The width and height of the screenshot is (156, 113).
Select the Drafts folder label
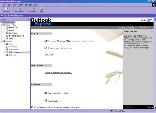pos(11,39)
